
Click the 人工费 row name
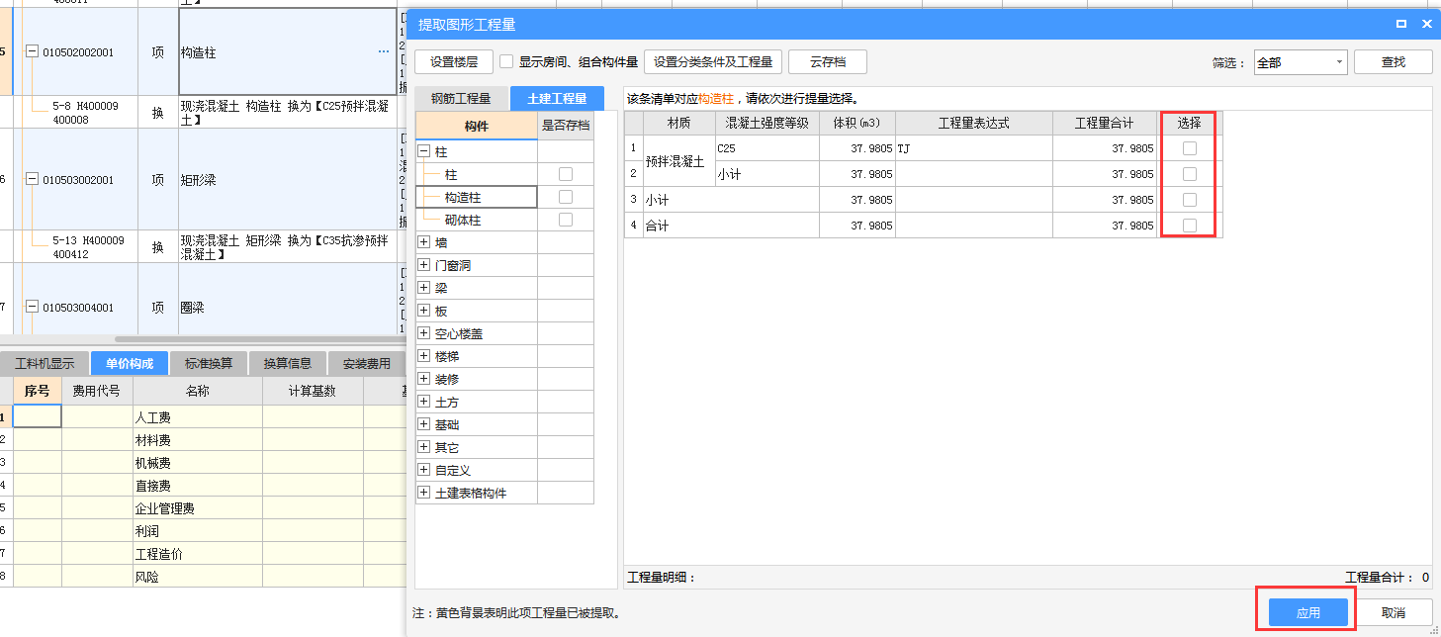click(153, 417)
